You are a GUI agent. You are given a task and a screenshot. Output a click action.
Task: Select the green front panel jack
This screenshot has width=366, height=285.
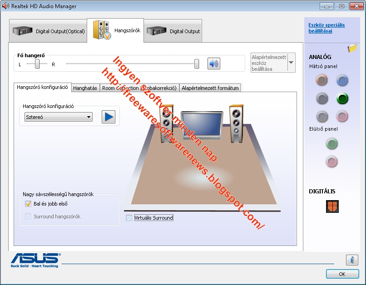click(331, 143)
